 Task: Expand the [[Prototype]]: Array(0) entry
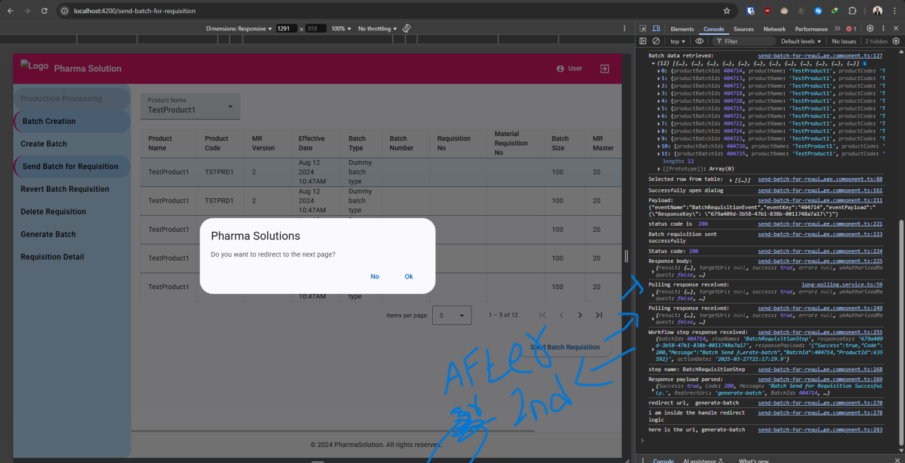659,168
